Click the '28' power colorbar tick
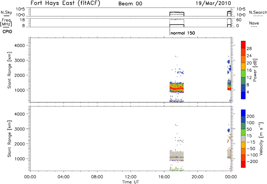This screenshot has height=184, width=267. click(249, 48)
